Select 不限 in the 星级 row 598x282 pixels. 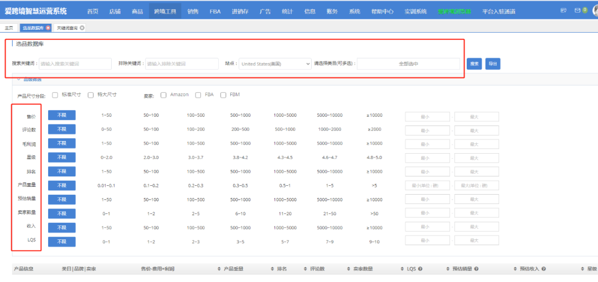point(62,158)
